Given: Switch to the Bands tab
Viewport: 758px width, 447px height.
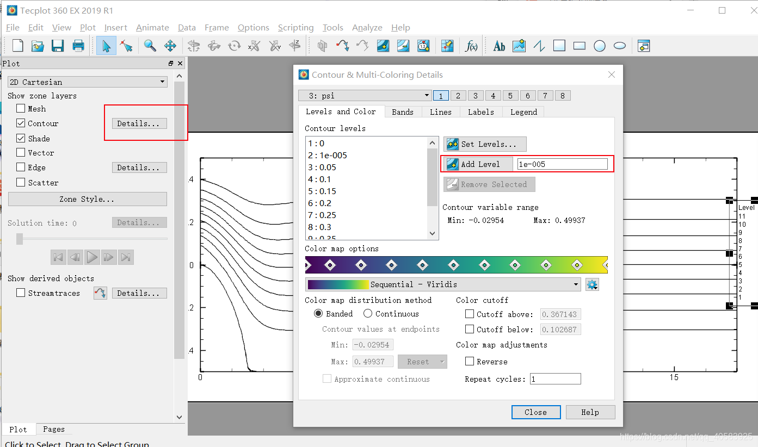Looking at the screenshot, I should pyautogui.click(x=403, y=112).
